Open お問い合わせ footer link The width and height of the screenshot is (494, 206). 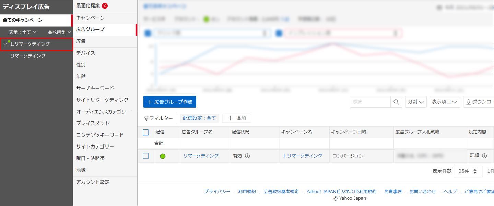pyautogui.click(x=423, y=192)
